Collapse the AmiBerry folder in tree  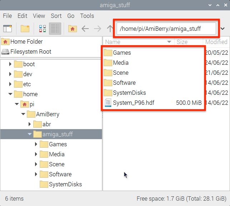point(23,114)
